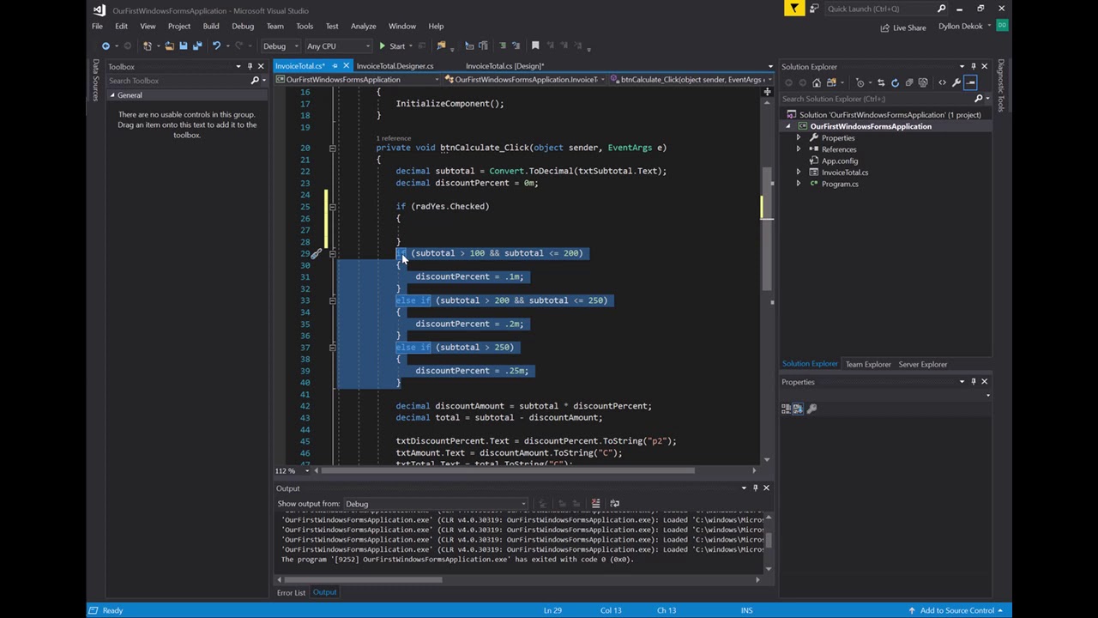Click the notifications flag icon in title bar

point(794,9)
